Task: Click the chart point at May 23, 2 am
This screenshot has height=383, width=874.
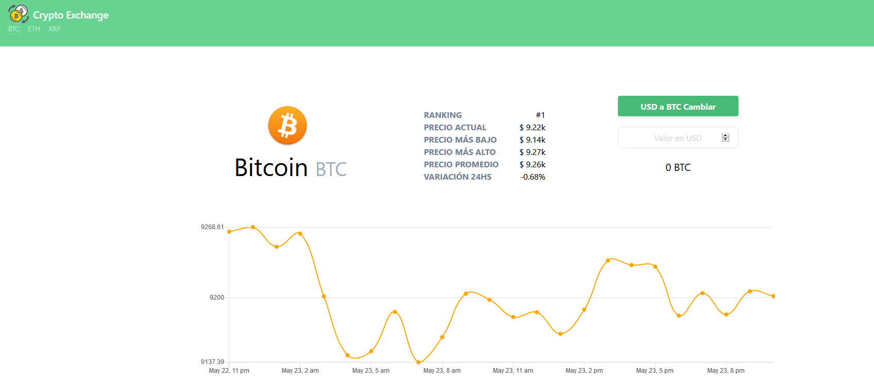Action: 300,234
